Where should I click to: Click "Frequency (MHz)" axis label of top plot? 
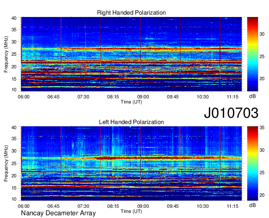[x=6, y=54]
